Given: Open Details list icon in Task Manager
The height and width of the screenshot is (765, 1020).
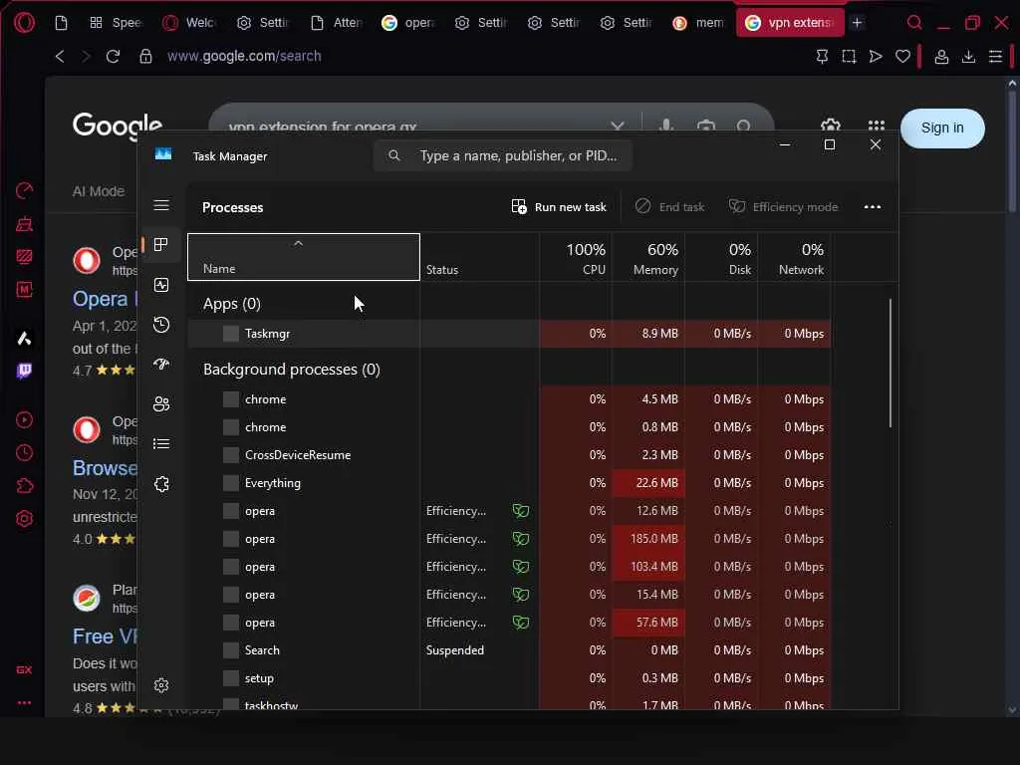Looking at the screenshot, I should (161, 443).
